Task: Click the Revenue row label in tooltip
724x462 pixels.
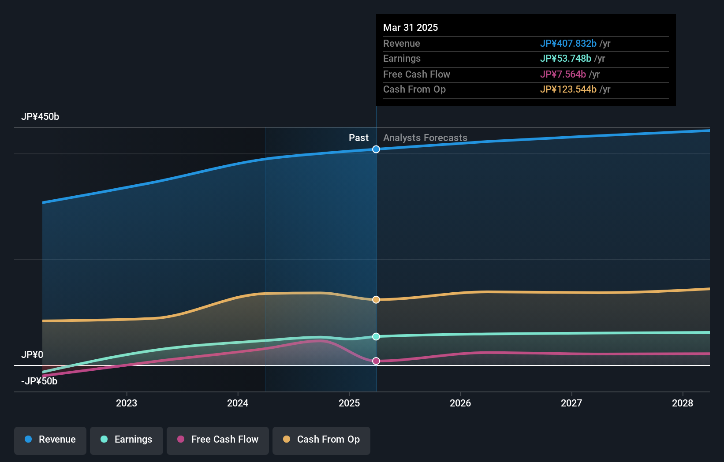Action: (402, 44)
